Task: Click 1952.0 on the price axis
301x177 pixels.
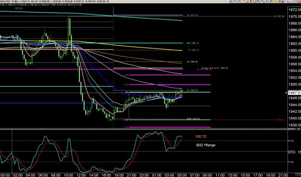Action: pyautogui.click(x=295, y=78)
